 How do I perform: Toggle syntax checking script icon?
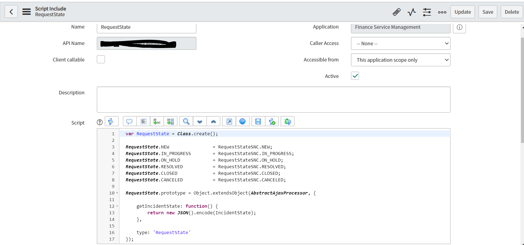(272, 121)
